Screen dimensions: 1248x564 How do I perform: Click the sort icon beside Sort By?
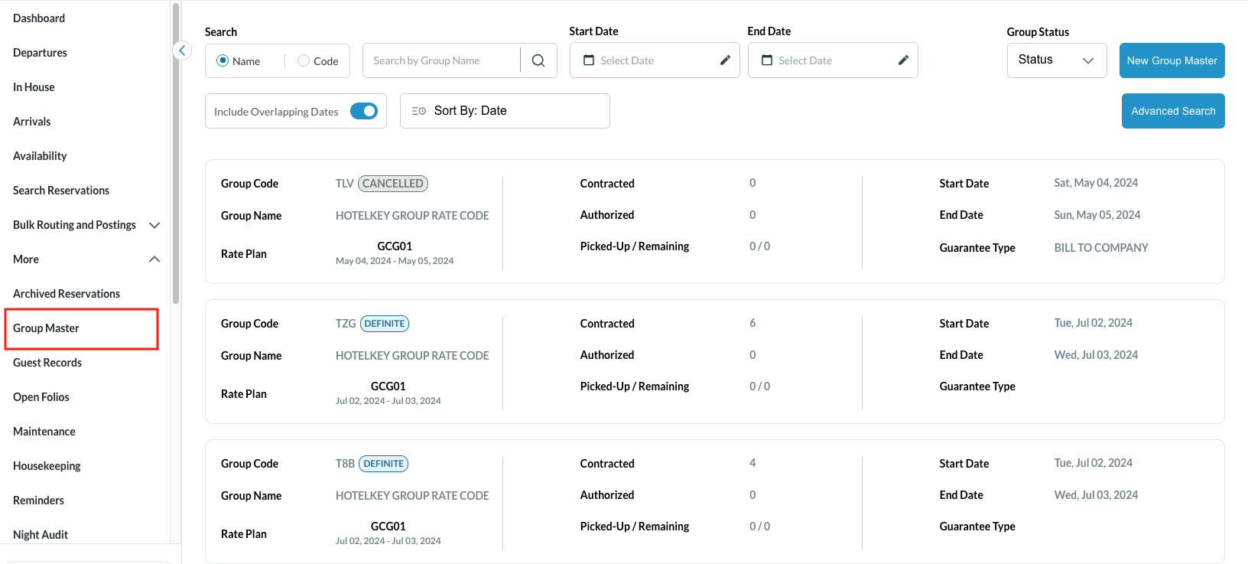(418, 111)
